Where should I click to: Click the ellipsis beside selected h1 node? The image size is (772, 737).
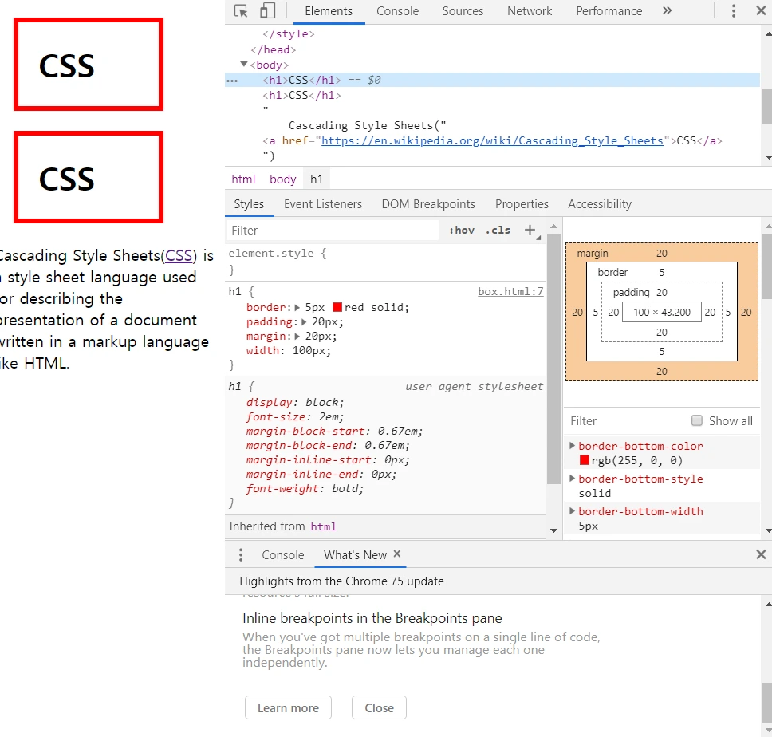pos(232,81)
